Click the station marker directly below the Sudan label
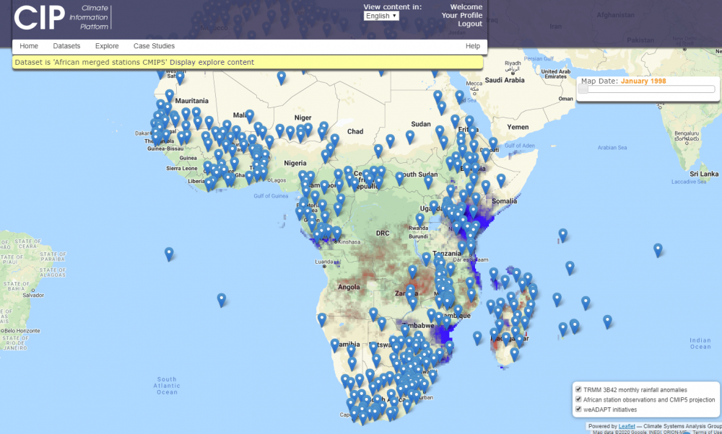Screen dimensions: 722x434 410,137
